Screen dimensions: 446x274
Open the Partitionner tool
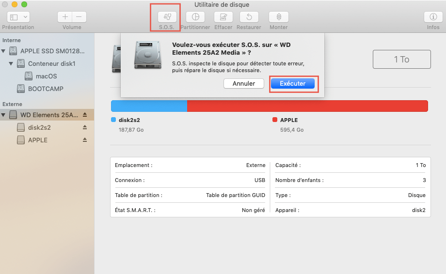[x=195, y=17]
